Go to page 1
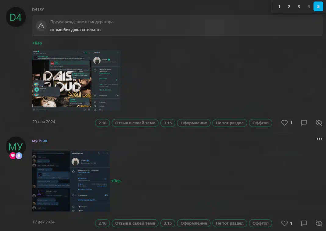Screen dimensions: 326x231 pyautogui.click(x=279, y=6)
